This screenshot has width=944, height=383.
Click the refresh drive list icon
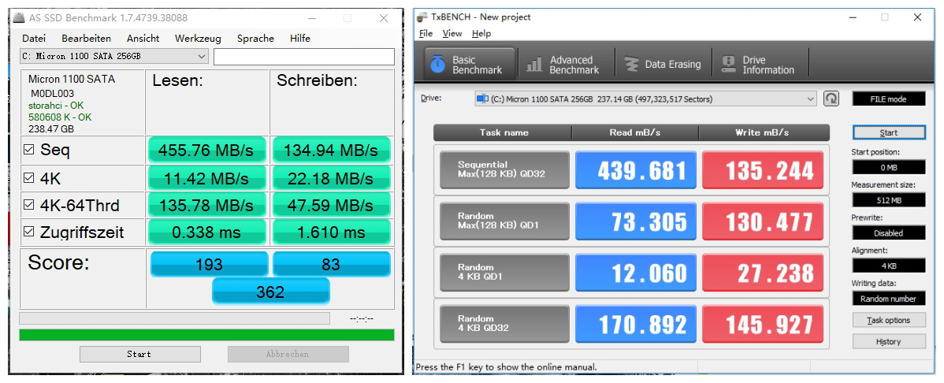point(831,99)
